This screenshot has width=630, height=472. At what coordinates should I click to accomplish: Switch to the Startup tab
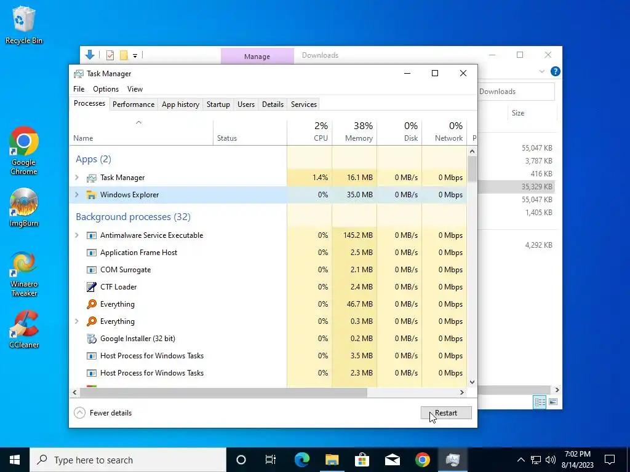tap(218, 104)
